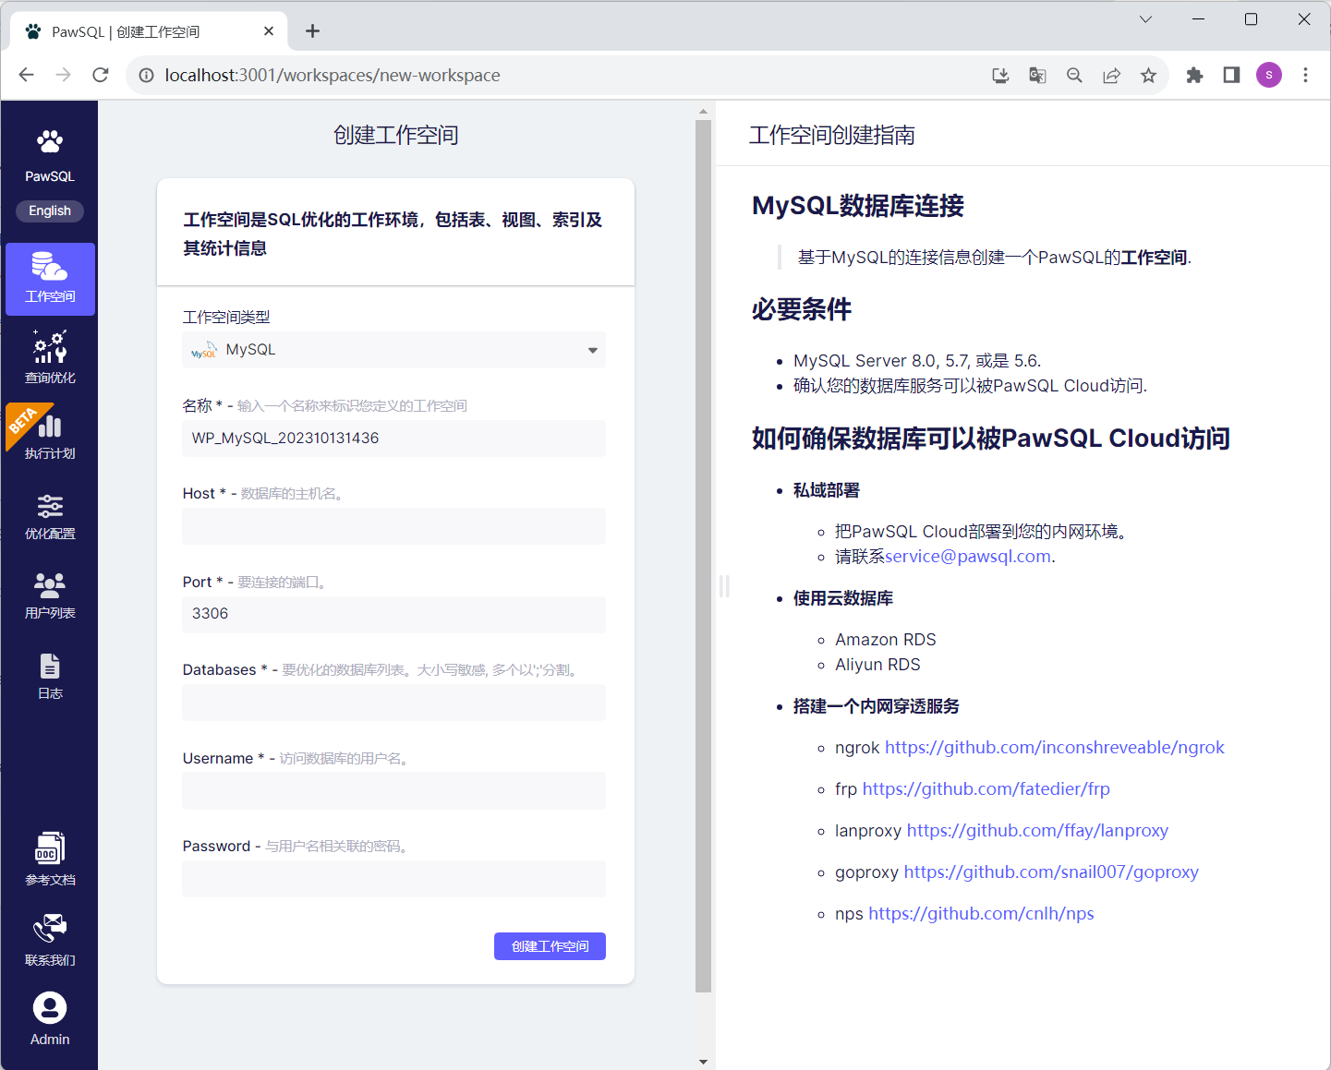
Task: Click into the Host input field
Action: click(393, 526)
